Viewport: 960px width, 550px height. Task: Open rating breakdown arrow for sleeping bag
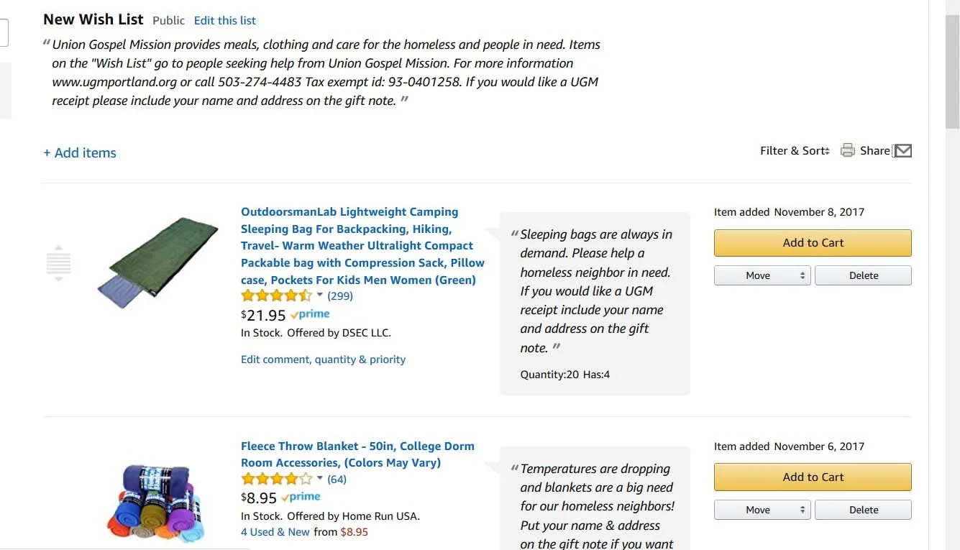coord(320,295)
